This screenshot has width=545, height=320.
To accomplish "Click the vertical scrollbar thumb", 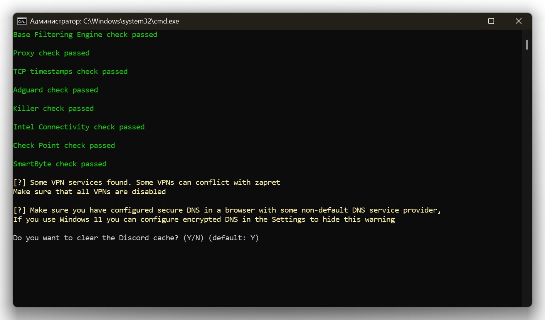I will click(526, 45).
